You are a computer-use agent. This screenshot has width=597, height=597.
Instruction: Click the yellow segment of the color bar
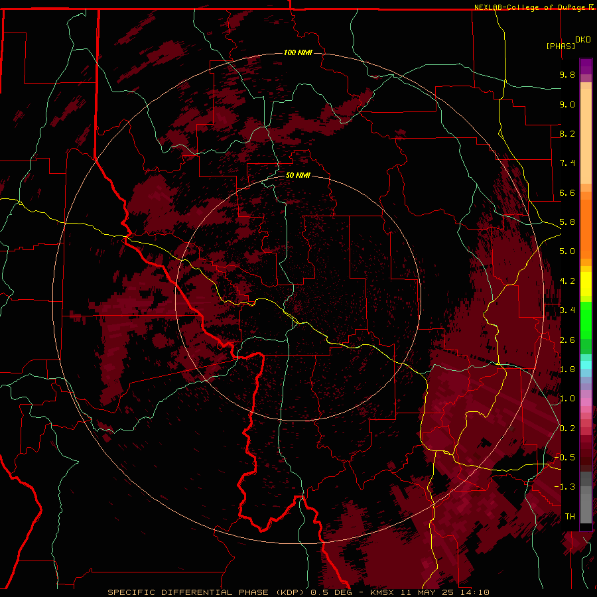[586, 284]
